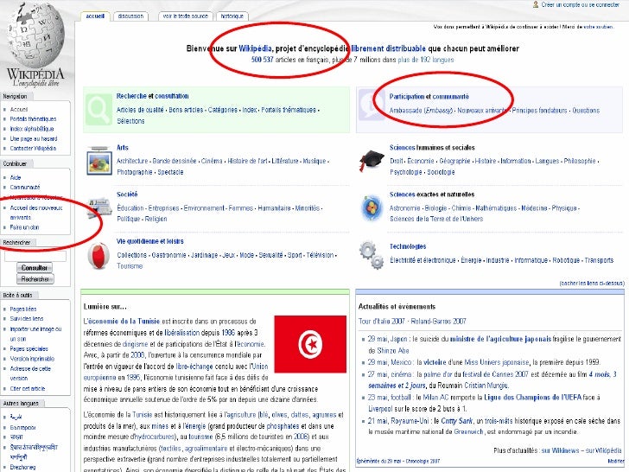The width and height of the screenshot is (629, 472).
Task: Open Pages spéciales in toolbox
Action: [29, 348]
